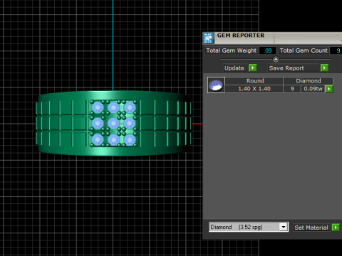Click the Total Gem Weight value .09
Viewport: 342px width, 256px height.
[x=268, y=50]
